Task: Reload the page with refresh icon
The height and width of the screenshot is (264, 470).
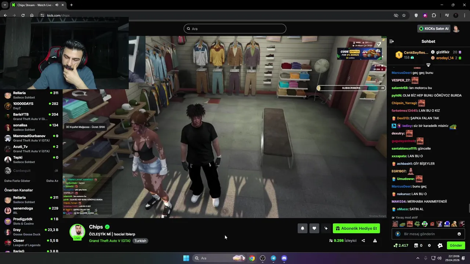Action: pos(23,15)
